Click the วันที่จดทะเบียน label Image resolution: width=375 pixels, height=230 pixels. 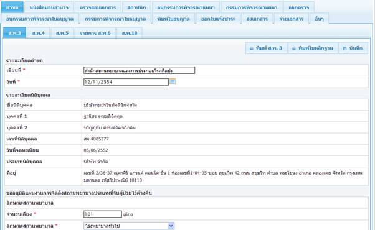pos(22,150)
